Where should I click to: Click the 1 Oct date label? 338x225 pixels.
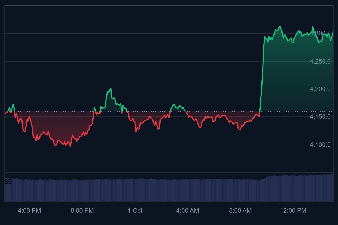tap(135, 210)
